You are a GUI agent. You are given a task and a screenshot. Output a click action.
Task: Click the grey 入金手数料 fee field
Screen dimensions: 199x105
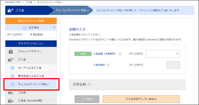(173, 65)
